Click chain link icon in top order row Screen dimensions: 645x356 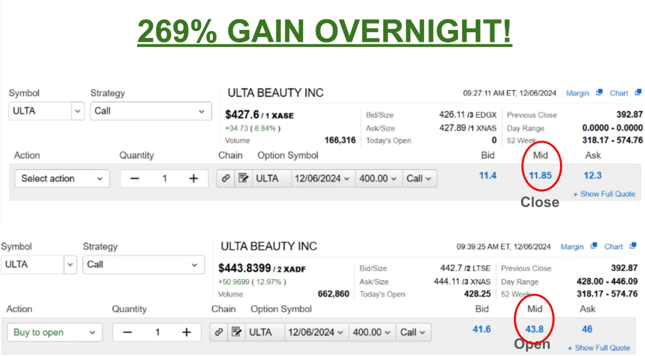click(x=226, y=179)
